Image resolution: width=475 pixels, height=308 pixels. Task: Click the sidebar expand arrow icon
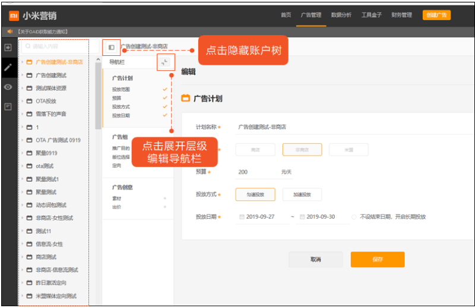click(8, 48)
